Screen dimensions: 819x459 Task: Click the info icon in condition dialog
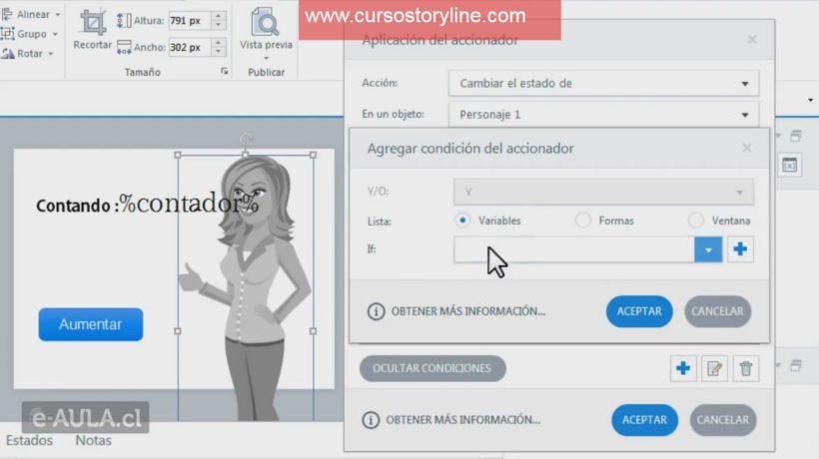pyautogui.click(x=377, y=311)
